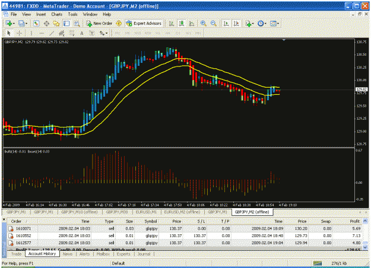Select the Cursor arrow tool
This screenshot has width=371, height=268.
point(9,33)
